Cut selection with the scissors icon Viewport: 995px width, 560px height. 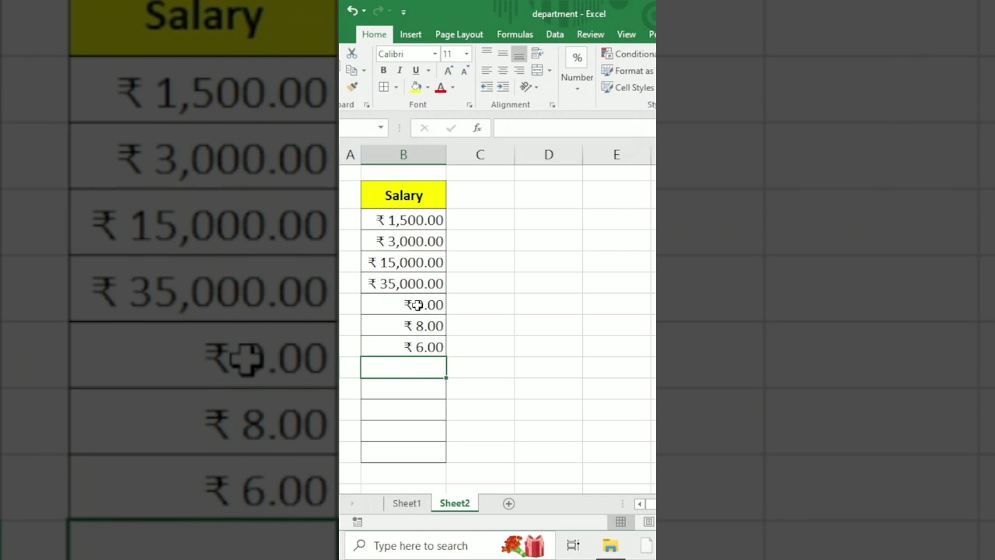pyautogui.click(x=351, y=54)
